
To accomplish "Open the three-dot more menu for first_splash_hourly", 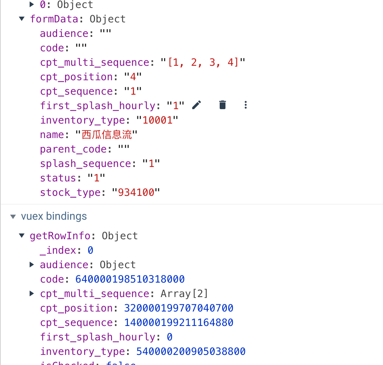I will [x=246, y=105].
